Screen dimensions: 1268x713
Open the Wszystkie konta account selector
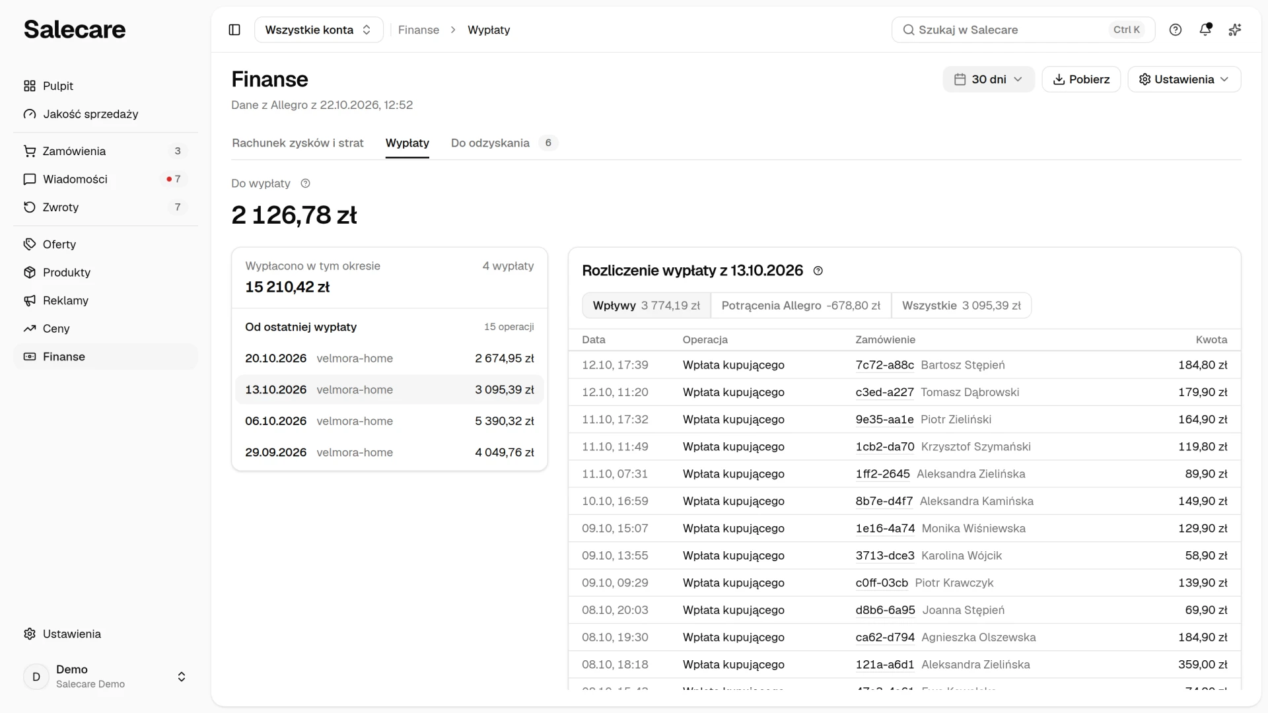point(319,30)
